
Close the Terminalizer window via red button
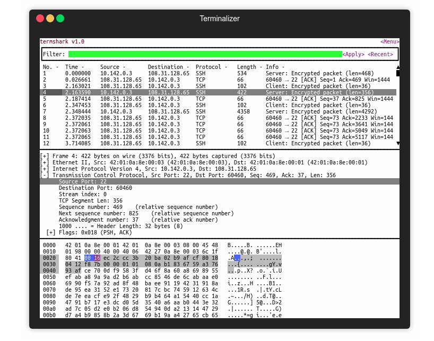40,19
